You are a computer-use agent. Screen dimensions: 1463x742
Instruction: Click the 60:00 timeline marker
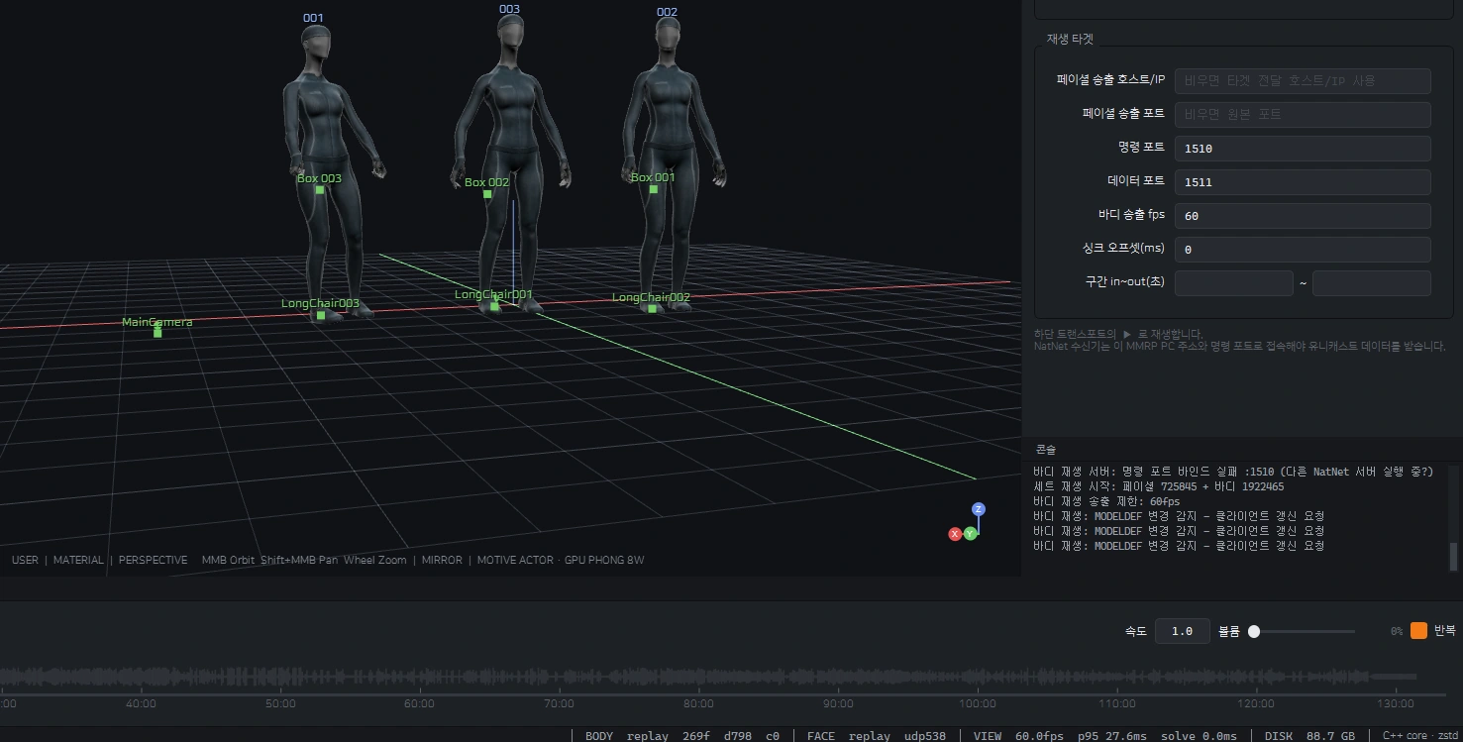tap(419, 703)
